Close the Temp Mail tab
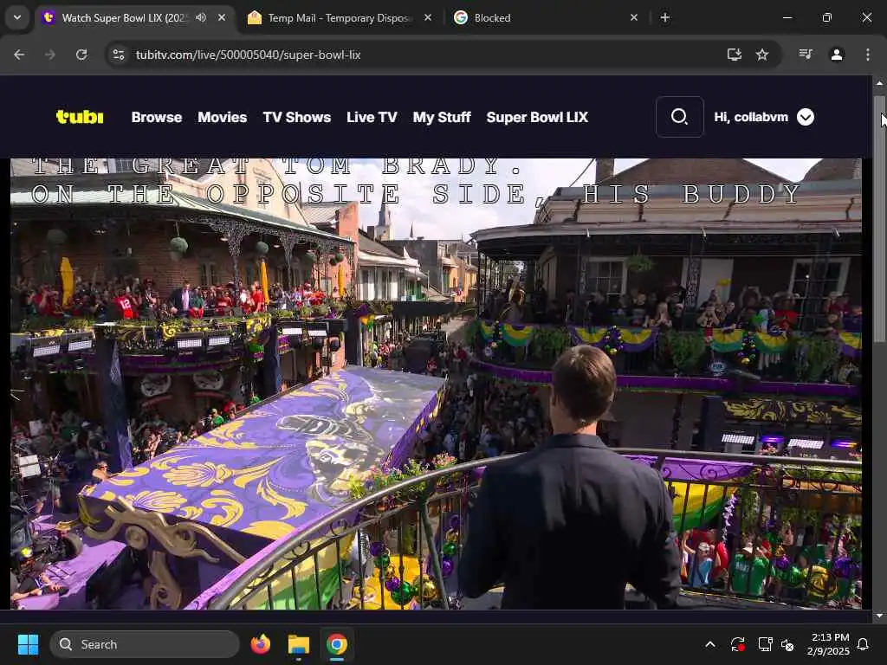The height and width of the screenshot is (665, 887). [428, 17]
